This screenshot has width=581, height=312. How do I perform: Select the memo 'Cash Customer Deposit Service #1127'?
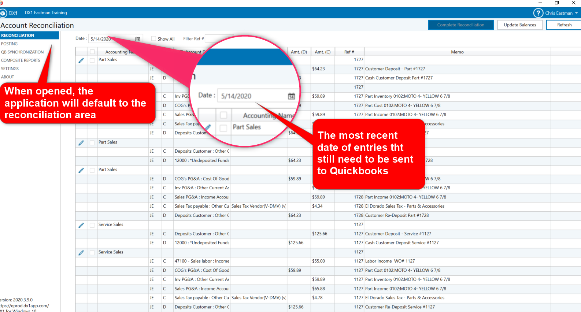[401, 243]
